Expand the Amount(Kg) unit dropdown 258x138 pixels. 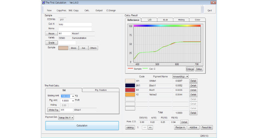point(187,76)
